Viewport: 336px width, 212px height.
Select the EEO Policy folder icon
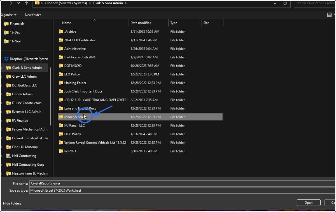pyautogui.click(x=61, y=74)
